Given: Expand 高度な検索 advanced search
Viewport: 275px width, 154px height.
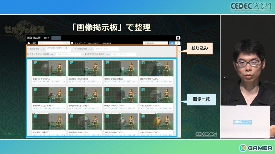Looking at the screenshot, I should click(106, 43).
